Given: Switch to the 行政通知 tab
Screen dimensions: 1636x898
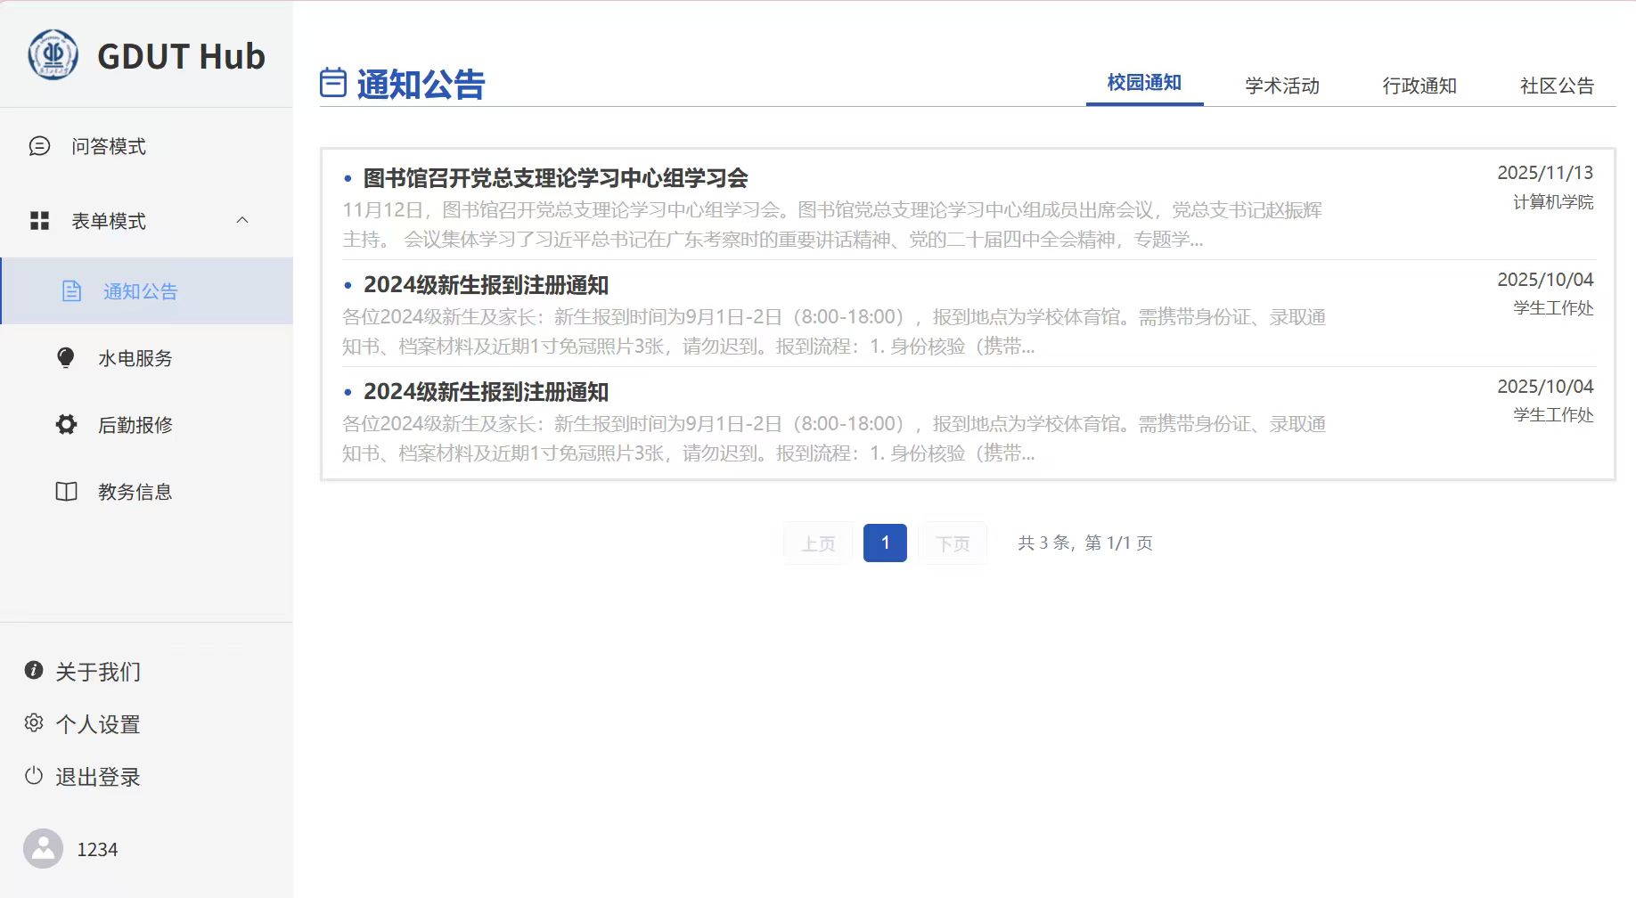Looking at the screenshot, I should coord(1419,86).
